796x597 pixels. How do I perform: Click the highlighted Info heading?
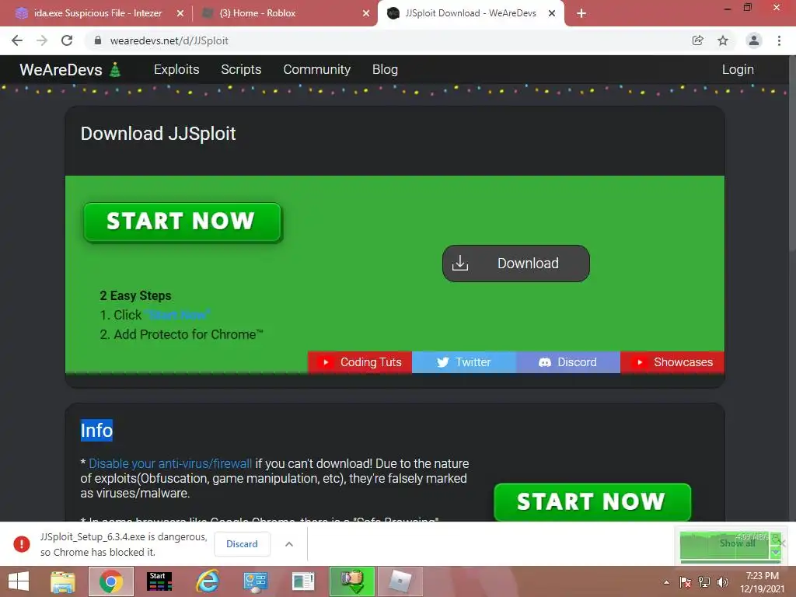[96, 431]
